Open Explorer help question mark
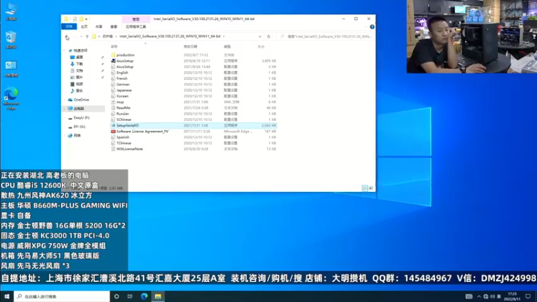 click(x=372, y=27)
